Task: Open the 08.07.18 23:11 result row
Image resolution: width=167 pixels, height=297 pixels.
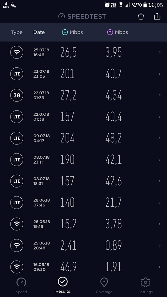Action: point(83,160)
